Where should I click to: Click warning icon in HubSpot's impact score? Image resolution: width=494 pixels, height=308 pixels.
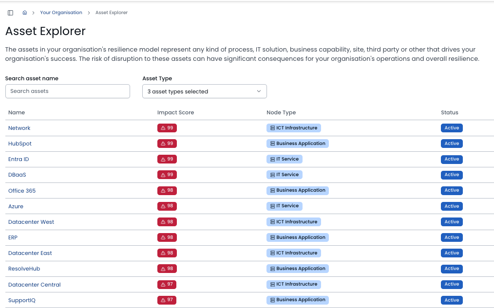click(x=163, y=144)
